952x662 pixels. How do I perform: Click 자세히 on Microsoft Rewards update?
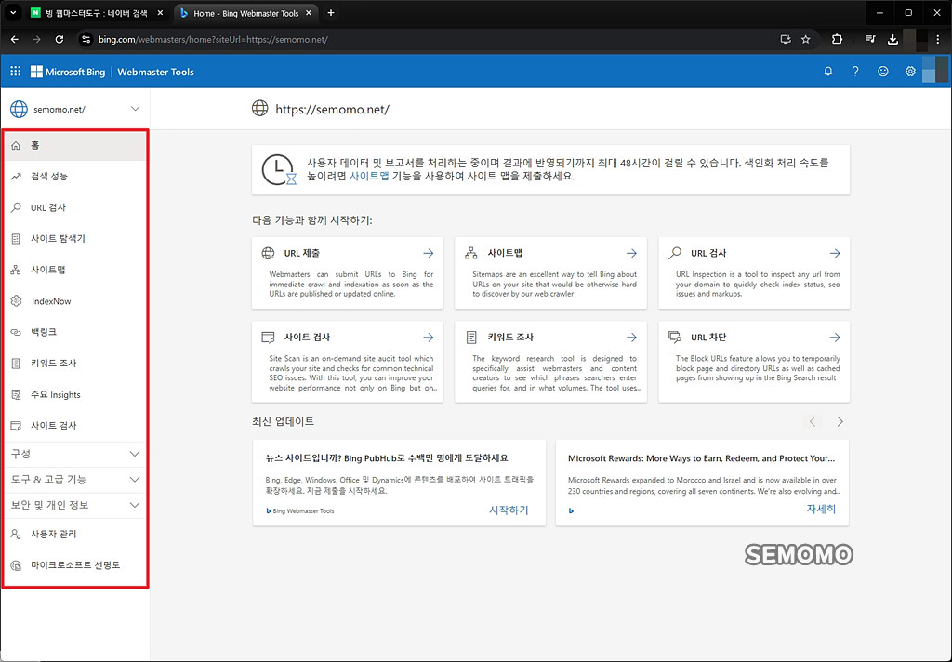(x=821, y=509)
